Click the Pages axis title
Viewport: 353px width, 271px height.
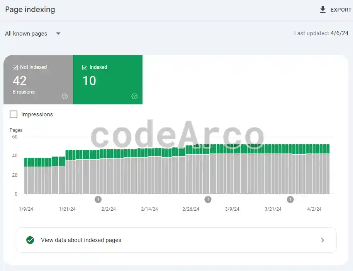coord(16,130)
